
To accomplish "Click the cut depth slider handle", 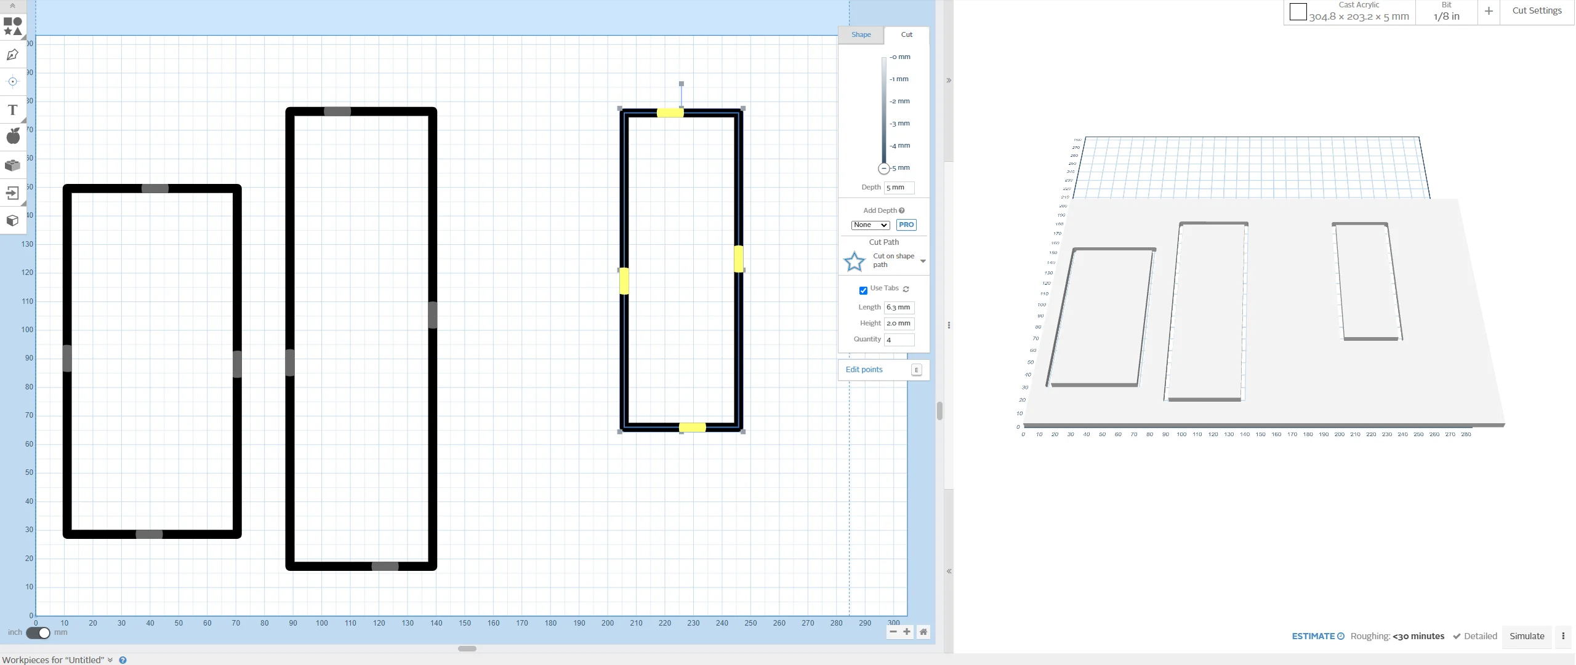I will point(884,169).
